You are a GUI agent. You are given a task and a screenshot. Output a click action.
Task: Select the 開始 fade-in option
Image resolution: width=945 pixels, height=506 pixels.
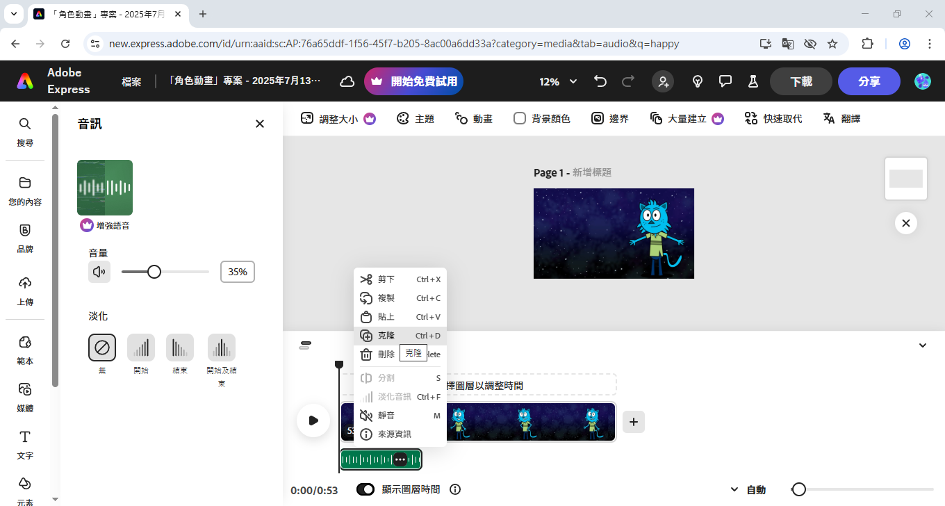(x=141, y=348)
